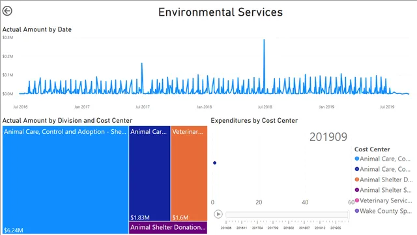Image resolution: width=417 pixels, height=235 pixels.
Task: Click the dark blue scatter data point
Action: click(214, 163)
